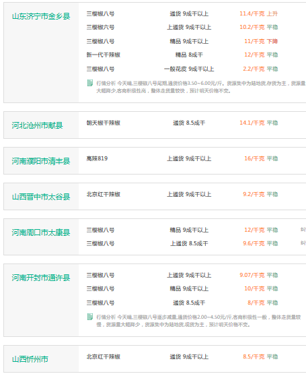Click the 14.1/千克 price for 献县
The image size is (306, 374).
pos(252,123)
